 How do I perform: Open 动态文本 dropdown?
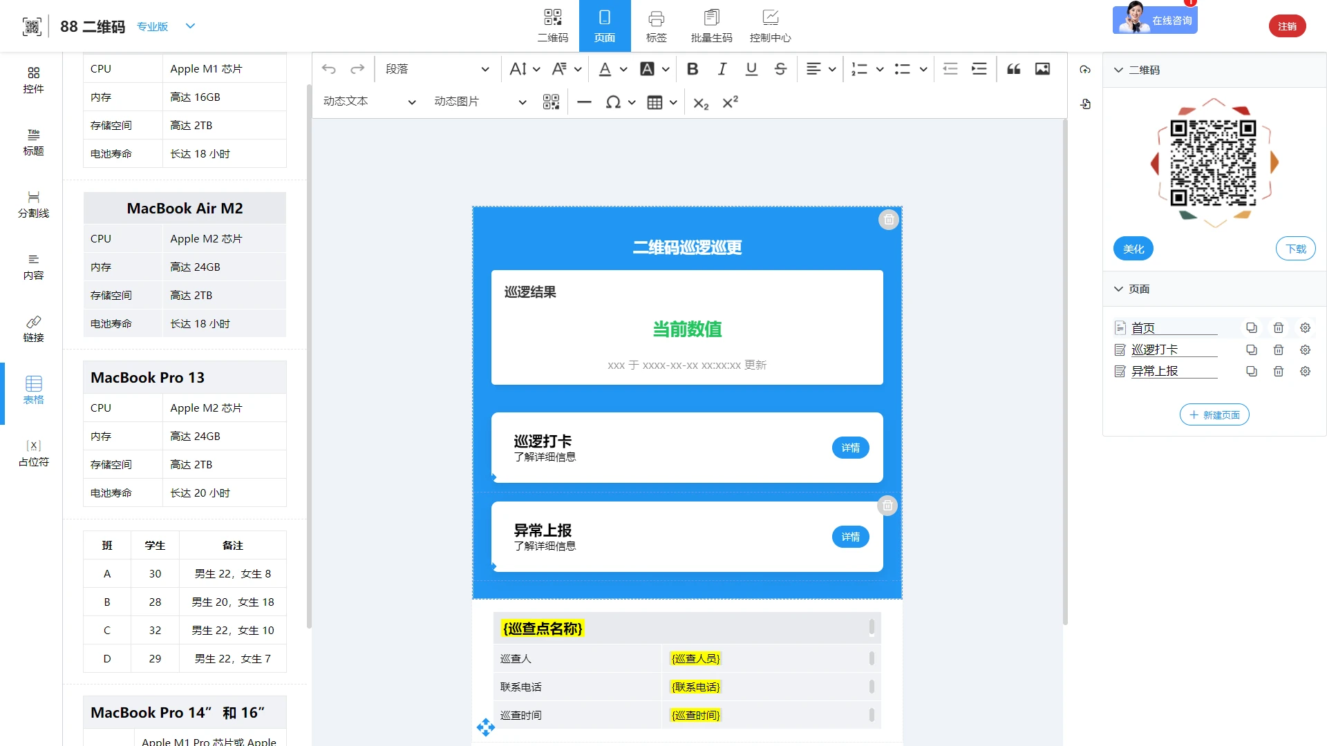369,102
